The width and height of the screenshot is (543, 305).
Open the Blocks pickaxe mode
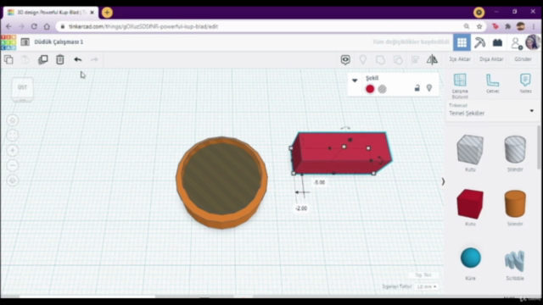[x=479, y=42]
